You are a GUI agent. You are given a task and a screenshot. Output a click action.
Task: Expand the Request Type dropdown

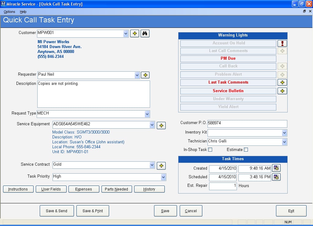click(147, 114)
